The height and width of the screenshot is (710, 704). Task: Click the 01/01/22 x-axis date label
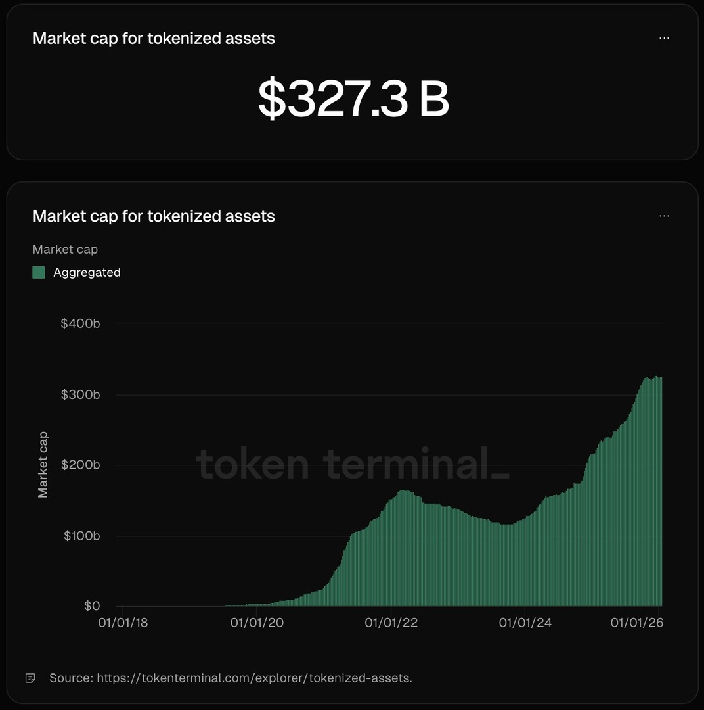(391, 622)
